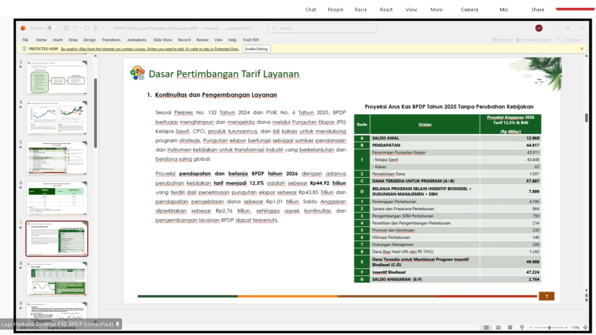The image size is (596, 335).
Task: Click the Enable Editing button
Action: [256, 49]
